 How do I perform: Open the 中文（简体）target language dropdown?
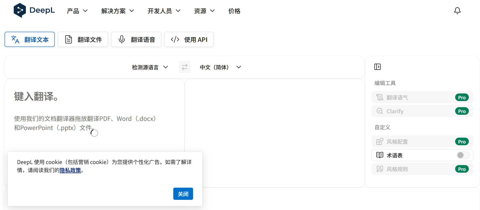[x=220, y=67]
